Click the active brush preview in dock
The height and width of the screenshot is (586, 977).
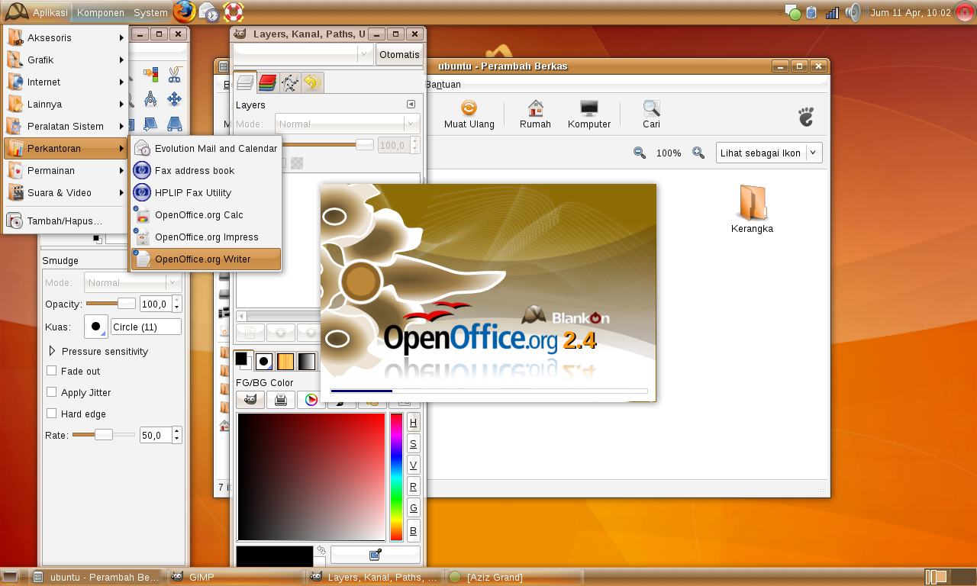click(x=264, y=361)
